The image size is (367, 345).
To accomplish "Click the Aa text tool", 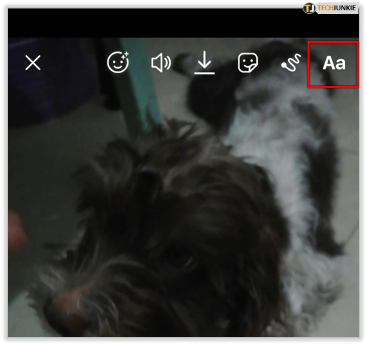I will 334,63.
